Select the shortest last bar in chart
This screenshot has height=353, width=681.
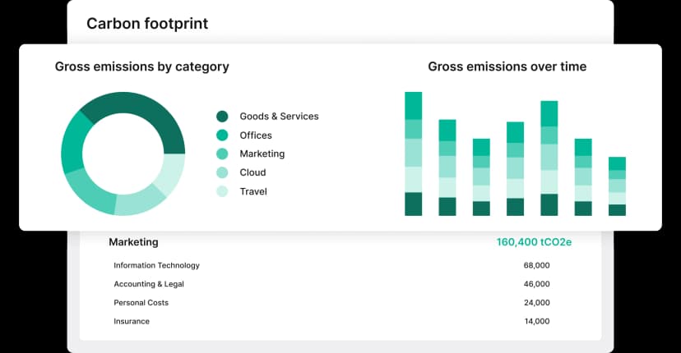[x=617, y=186]
